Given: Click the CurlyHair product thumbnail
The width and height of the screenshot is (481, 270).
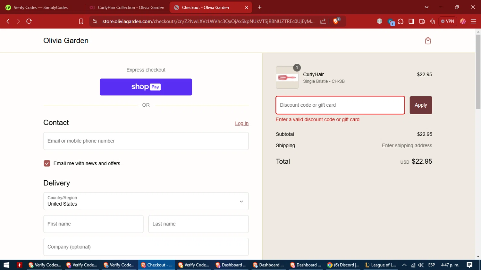Looking at the screenshot, I should point(287,78).
